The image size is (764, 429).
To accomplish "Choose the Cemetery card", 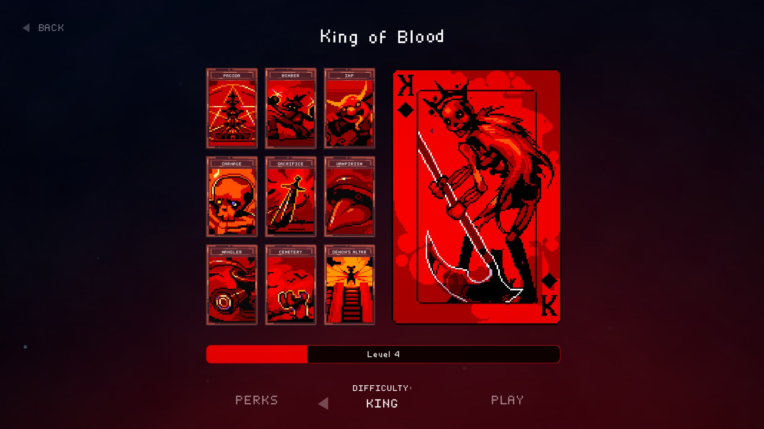I will 290,285.
